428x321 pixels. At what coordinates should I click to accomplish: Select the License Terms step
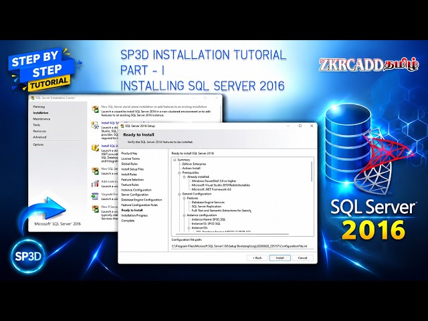[x=130, y=158]
